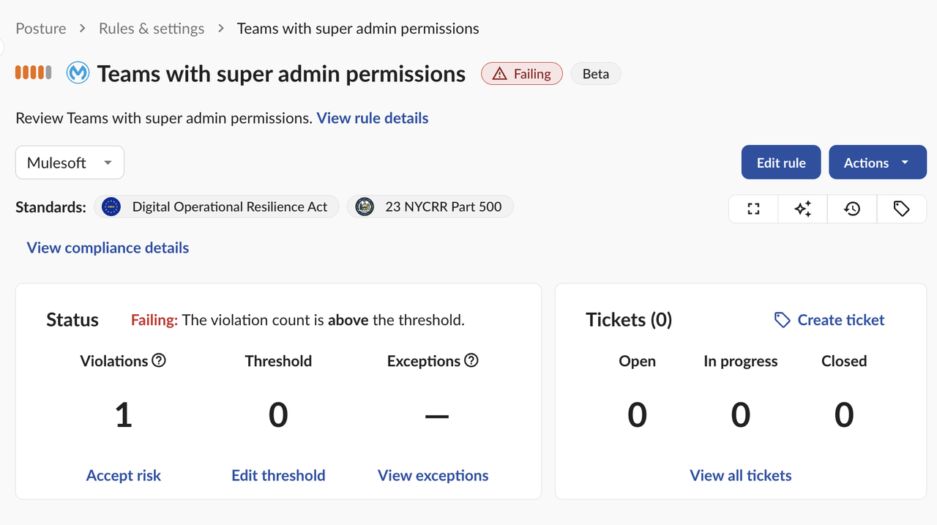Click the Mulesoft logo icon
The width and height of the screenshot is (937, 525).
tap(78, 73)
